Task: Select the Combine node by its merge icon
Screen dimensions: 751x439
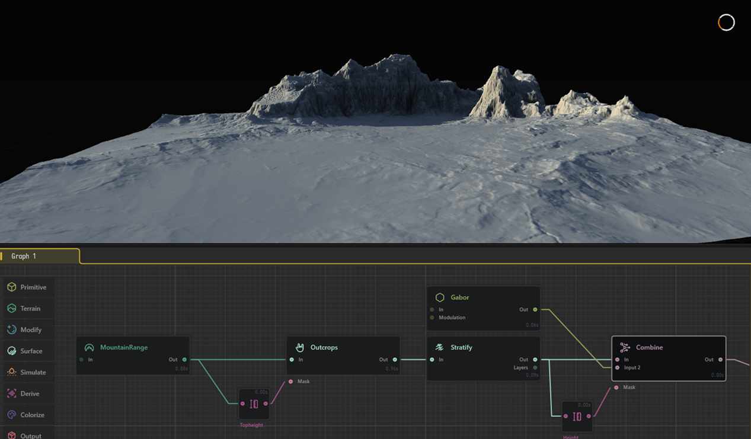Action: coord(625,348)
